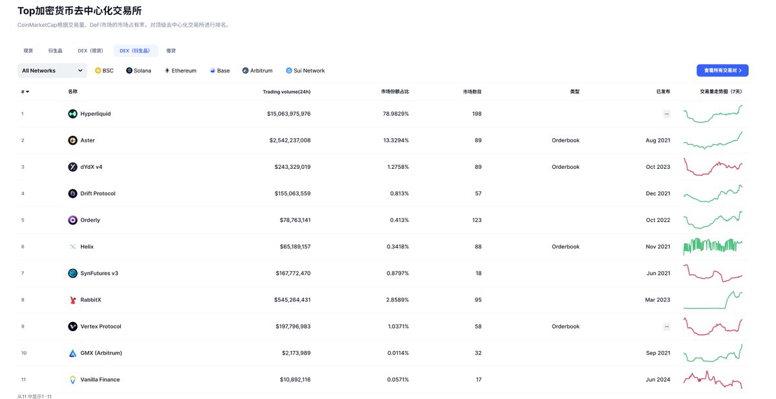Click the launch date Oct 2023

tap(658, 167)
